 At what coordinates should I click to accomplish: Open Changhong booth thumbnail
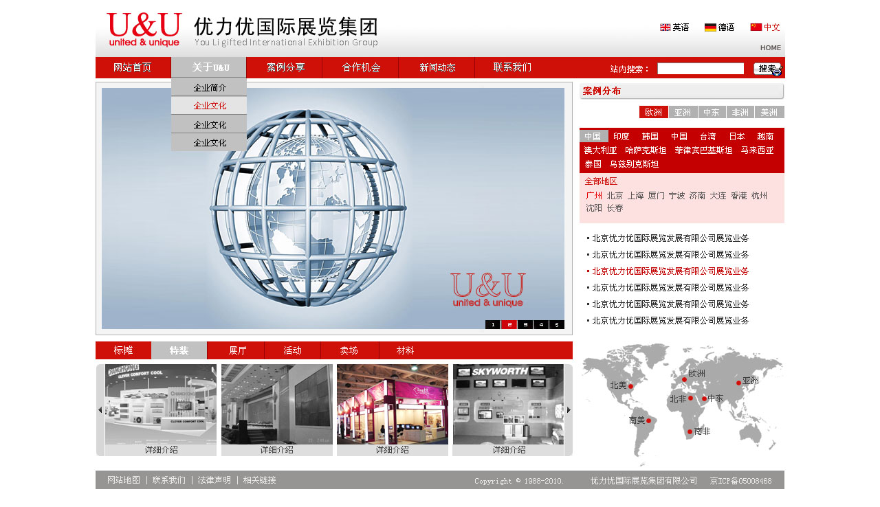161,404
